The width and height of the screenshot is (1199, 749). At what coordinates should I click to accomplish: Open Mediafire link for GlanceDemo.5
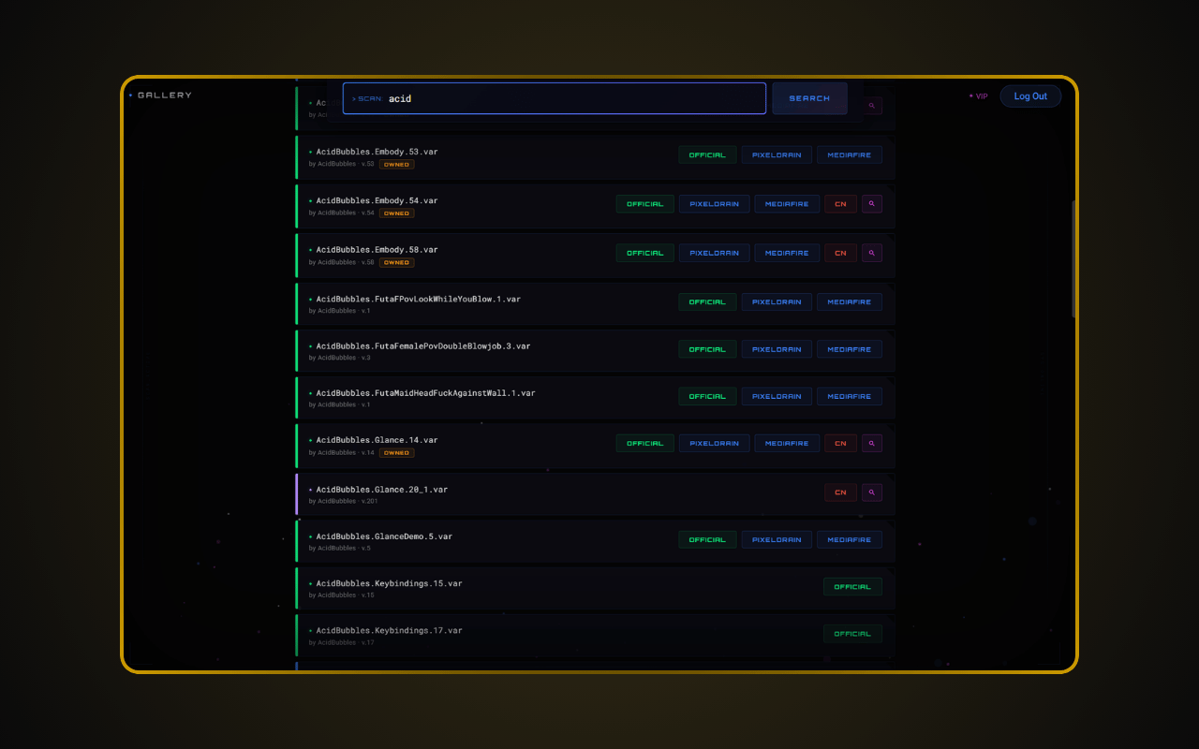pos(849,540)
